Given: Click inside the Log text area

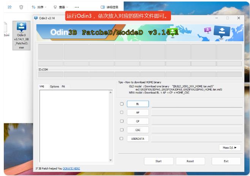Looking at the screenshot, I should [74, 126].
